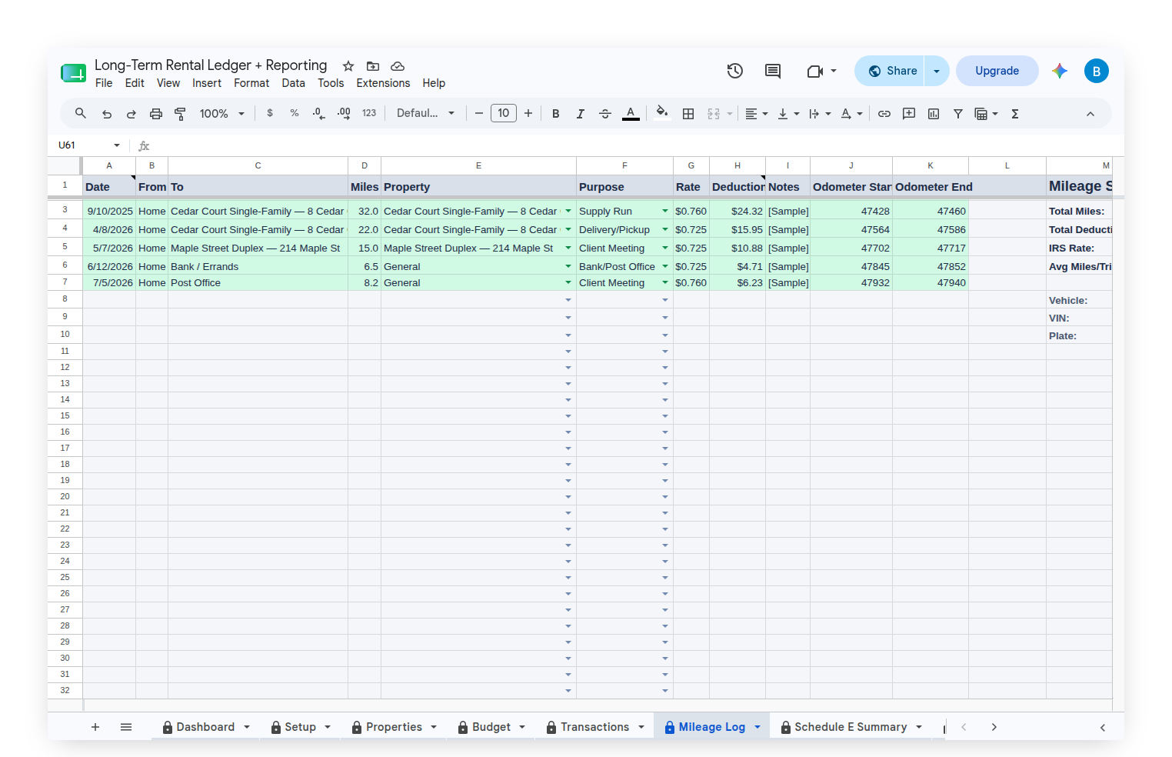
Task: Toggle italic formatting
Action: pyautogui.click(x=581, y=114)
